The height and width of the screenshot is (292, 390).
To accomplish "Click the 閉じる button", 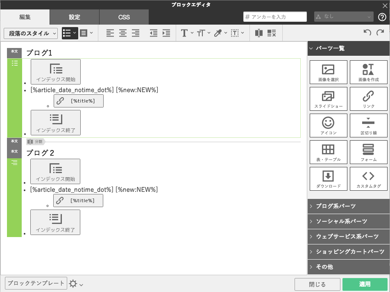I will [x=317, y=284].
